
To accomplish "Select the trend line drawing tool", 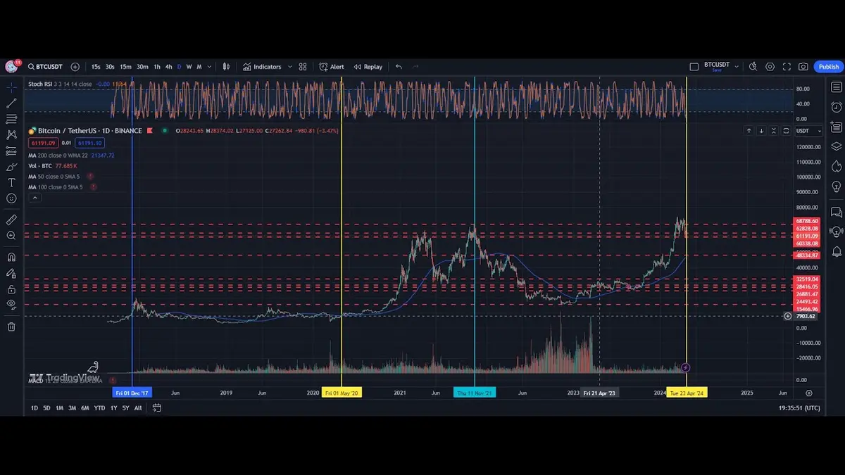I will 11,103.
